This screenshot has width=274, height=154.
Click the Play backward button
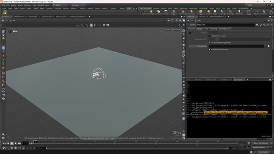(x=8, y=143)
